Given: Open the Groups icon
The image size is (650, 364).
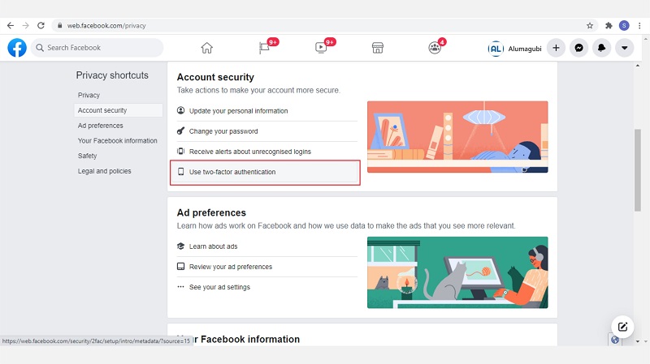Looking at the screenshot, I should tap(435, 48).
